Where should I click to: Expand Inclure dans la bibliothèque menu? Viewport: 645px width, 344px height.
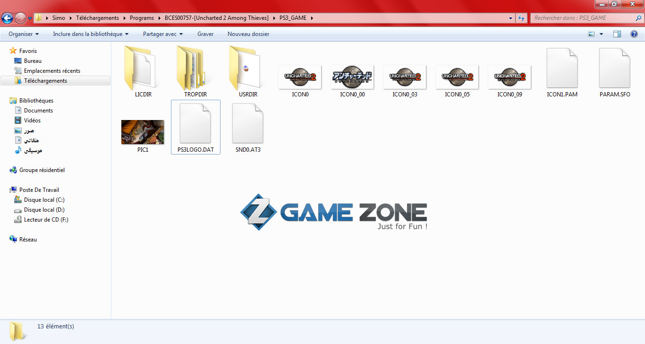pyautogui.click(x=91, y=34)
